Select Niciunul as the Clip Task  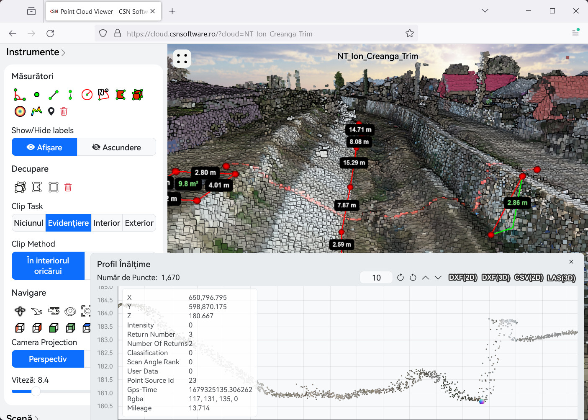click(x=28, y=222)
